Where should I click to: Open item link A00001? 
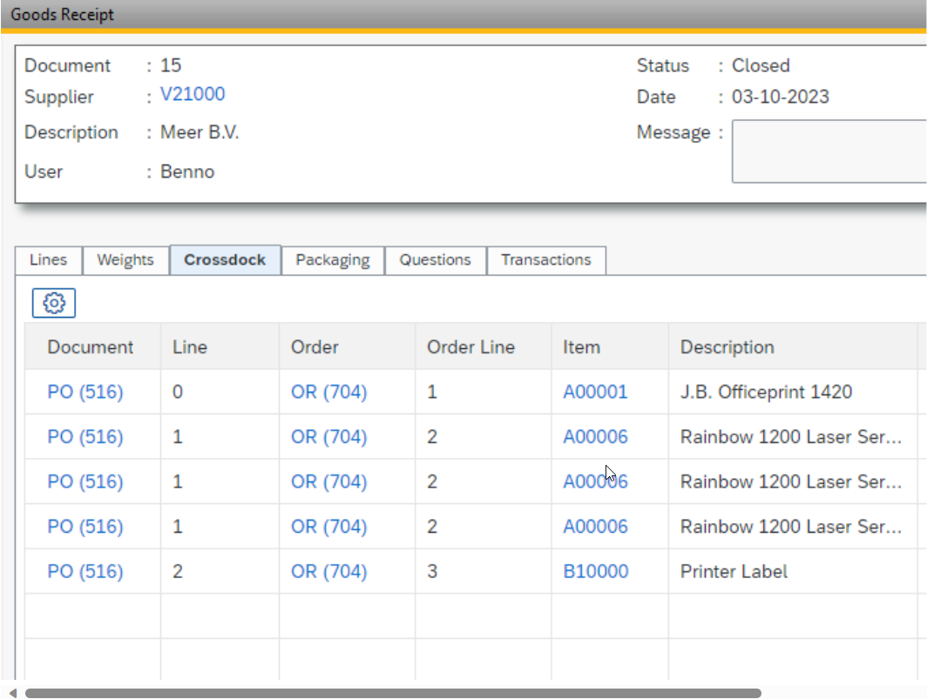point(595,393)
